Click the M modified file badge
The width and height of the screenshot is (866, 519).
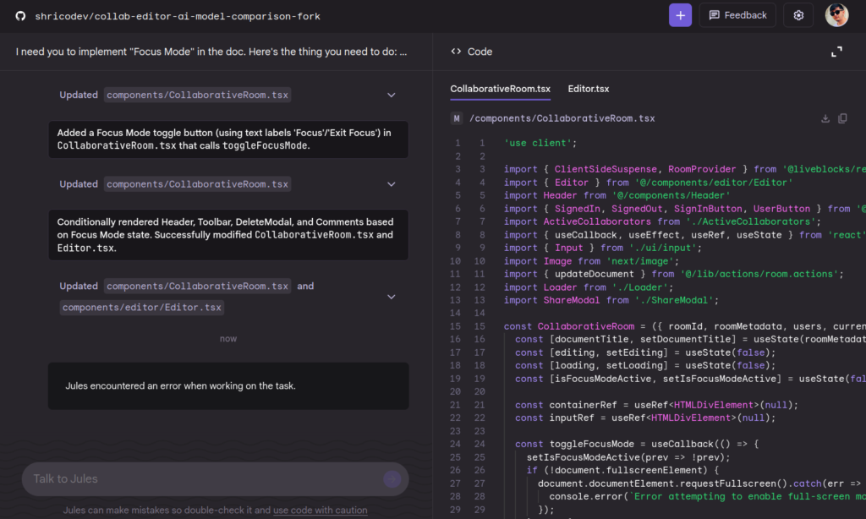click(x=456, y=118)
